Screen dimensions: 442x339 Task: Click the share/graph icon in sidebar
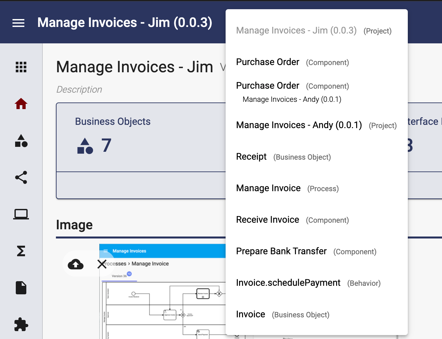(x=21, y=177)
